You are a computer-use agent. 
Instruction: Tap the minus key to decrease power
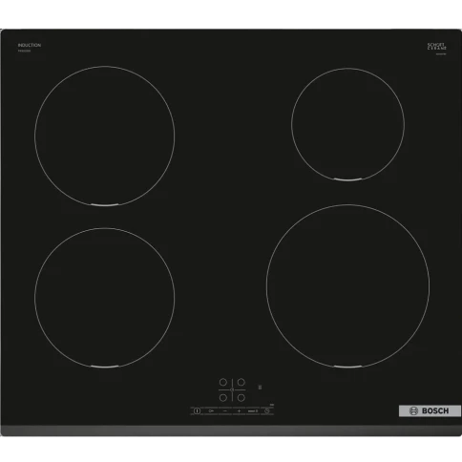tap(225, 410)
